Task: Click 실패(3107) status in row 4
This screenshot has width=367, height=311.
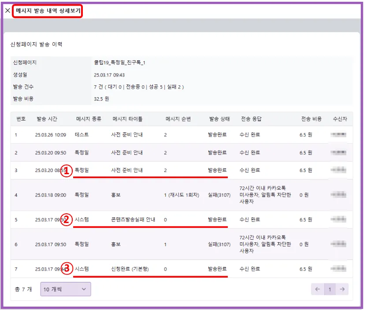Action: (219, 195)
